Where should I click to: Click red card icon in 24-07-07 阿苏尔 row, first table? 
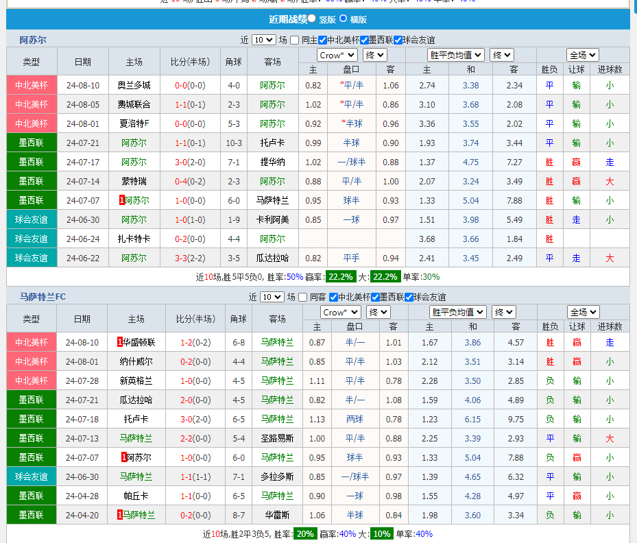pyautogui.click(x=121, y=200)
